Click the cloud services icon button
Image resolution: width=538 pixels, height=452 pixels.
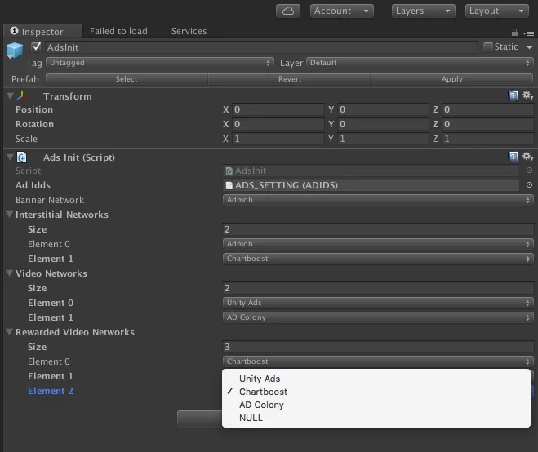[x=288, y=11]
